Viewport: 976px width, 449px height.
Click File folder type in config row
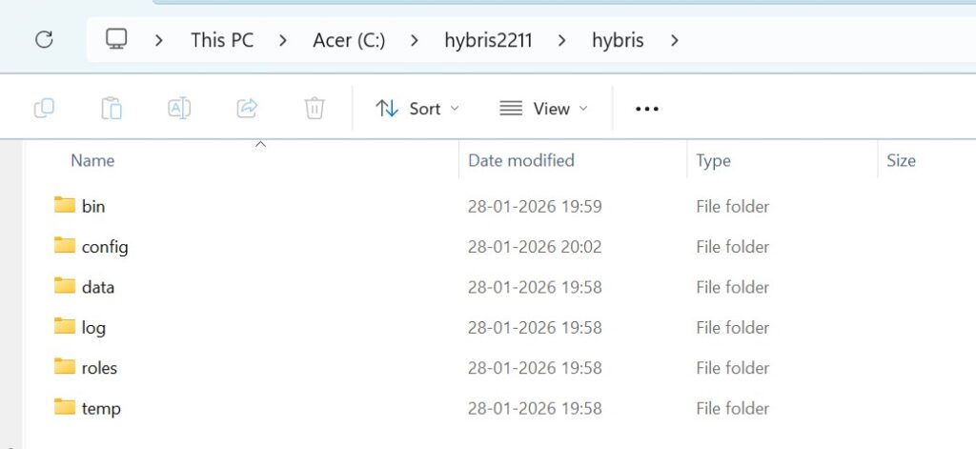733,247
